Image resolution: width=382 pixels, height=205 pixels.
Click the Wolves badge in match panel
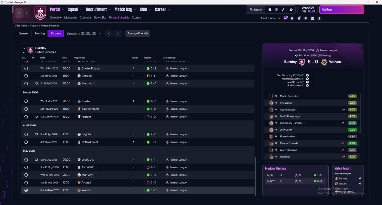pyautogui.click(x=324, y=62)
